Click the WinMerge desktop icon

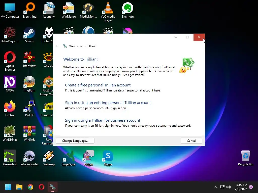pos(69,10)
